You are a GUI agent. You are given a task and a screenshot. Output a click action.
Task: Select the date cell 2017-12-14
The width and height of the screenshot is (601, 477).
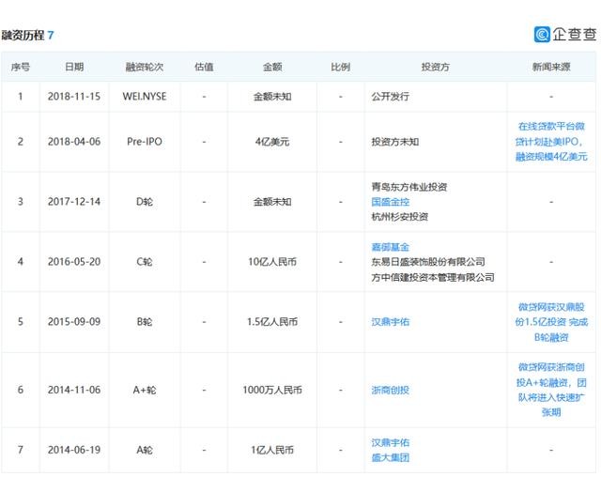pos(74,202)
